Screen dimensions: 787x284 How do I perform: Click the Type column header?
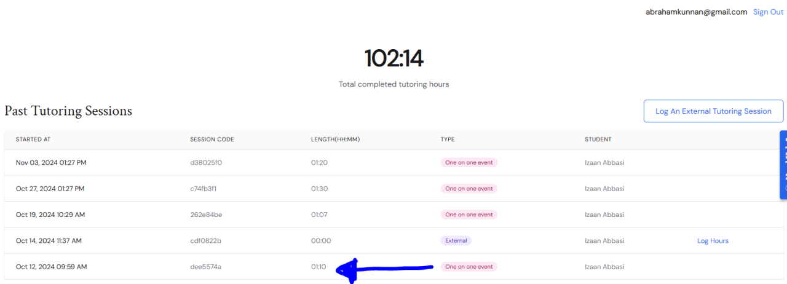pyautogui.click(x=448, y=140)
